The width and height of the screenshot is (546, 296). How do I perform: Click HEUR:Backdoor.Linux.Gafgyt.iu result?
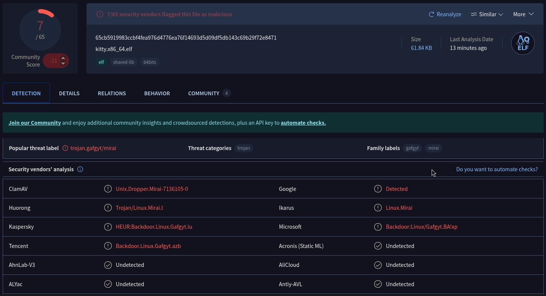click(154, 227)
